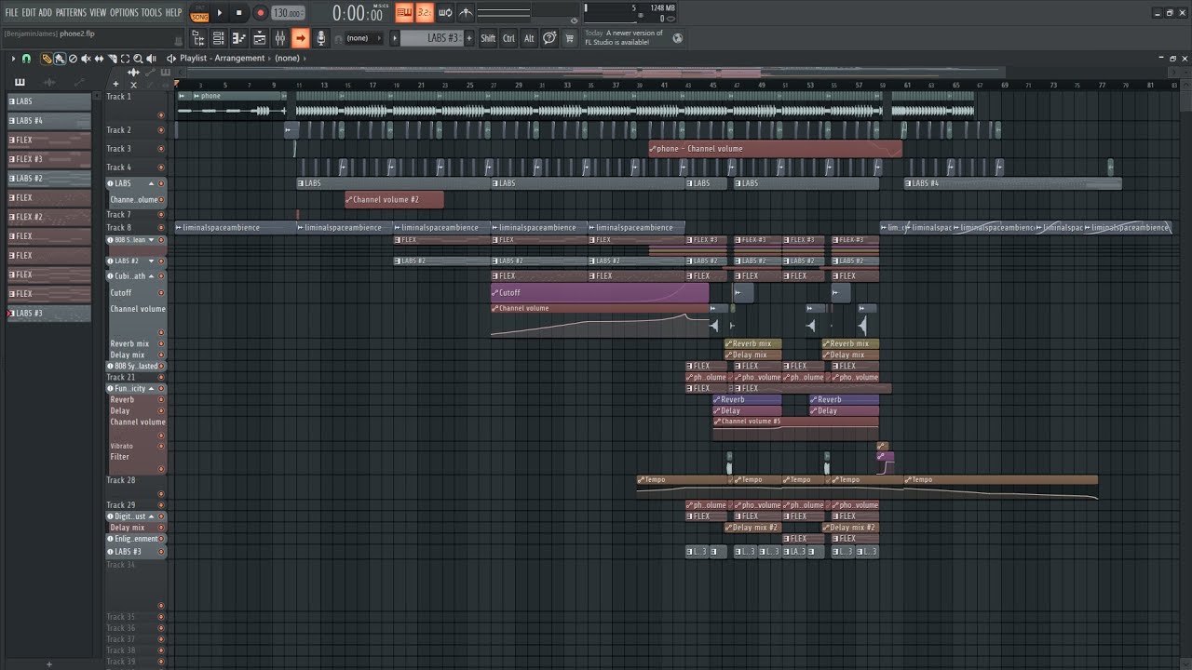Open the ADD menu
This screenshot has height=670, width=1192.
pos(46,13)
